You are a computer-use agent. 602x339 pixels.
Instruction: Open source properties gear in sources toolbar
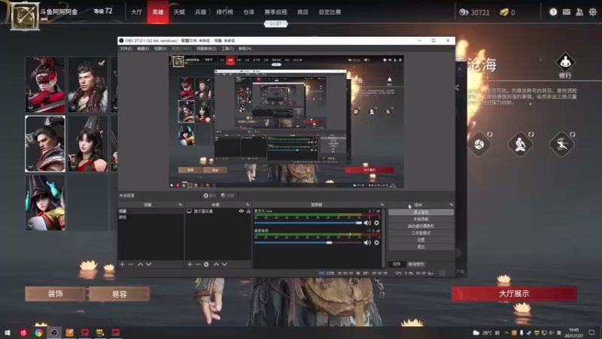(x=206, y=264)
